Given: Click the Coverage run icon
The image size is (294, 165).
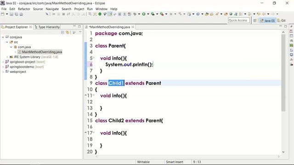Looking at the screenshot, I should click(153, 14).
